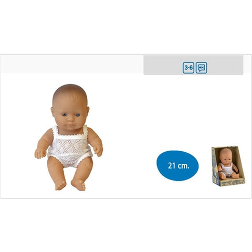Image resolution: width=252 pixels, height=252 pixels.
Task: Click the light header strip above the doll
Action: [72, 64]
